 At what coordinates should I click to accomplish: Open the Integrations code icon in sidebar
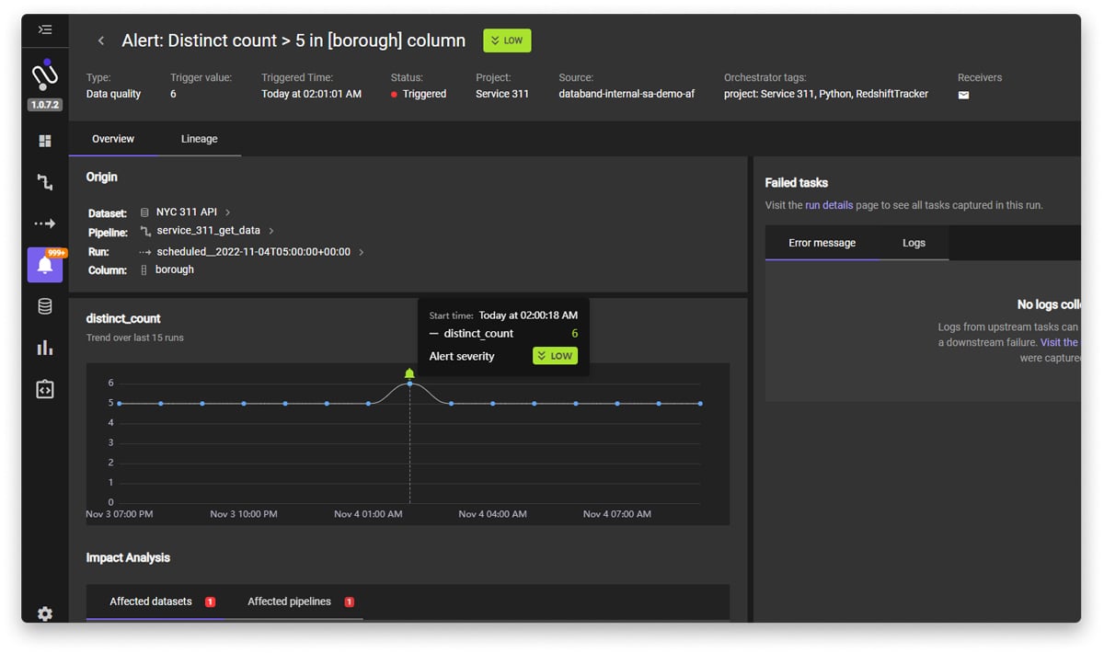click(44, 388)
